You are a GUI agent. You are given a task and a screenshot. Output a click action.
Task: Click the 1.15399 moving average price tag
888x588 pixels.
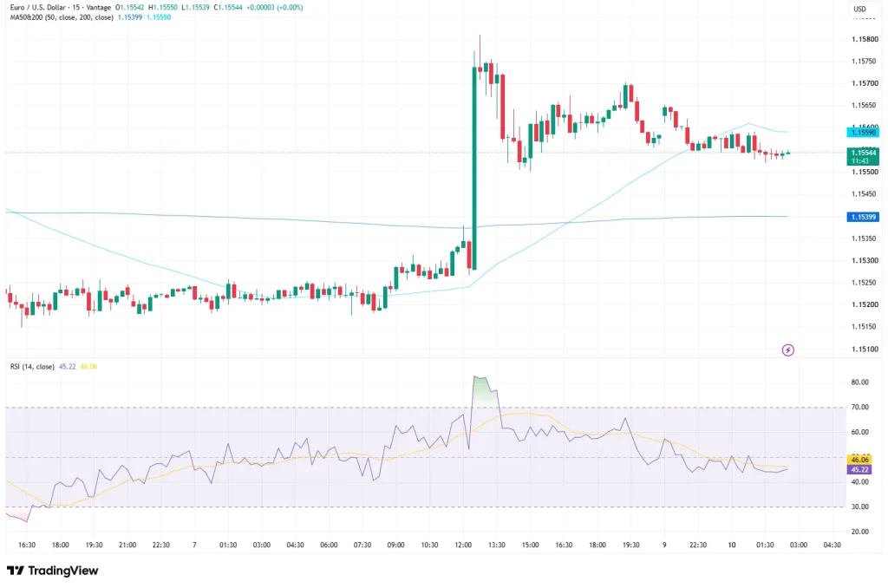click(864, 217)
